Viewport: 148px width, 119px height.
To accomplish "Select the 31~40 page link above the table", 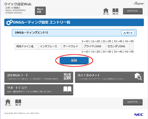I will coord(118,41).
